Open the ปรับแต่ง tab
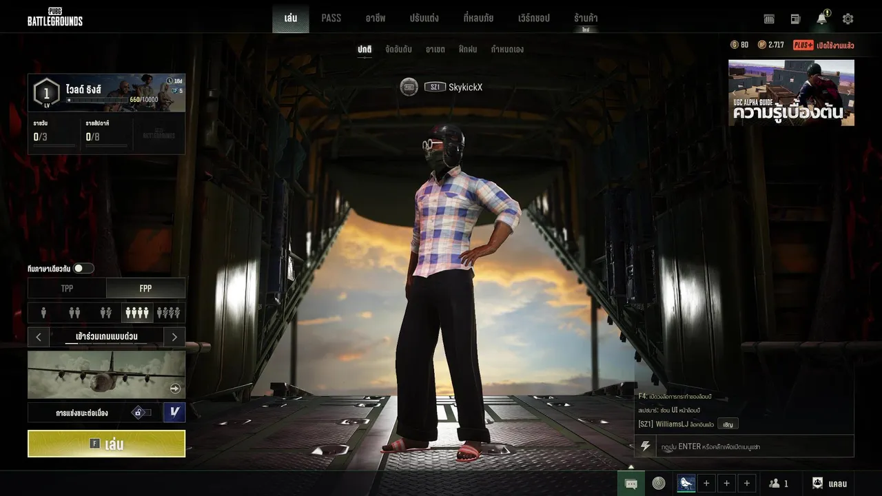 (x=424, y=18)
